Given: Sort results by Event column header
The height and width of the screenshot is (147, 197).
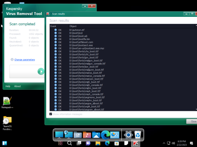Looking at the screenshot, I should (59, 26).
